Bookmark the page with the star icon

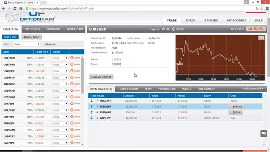pos(262,8)
